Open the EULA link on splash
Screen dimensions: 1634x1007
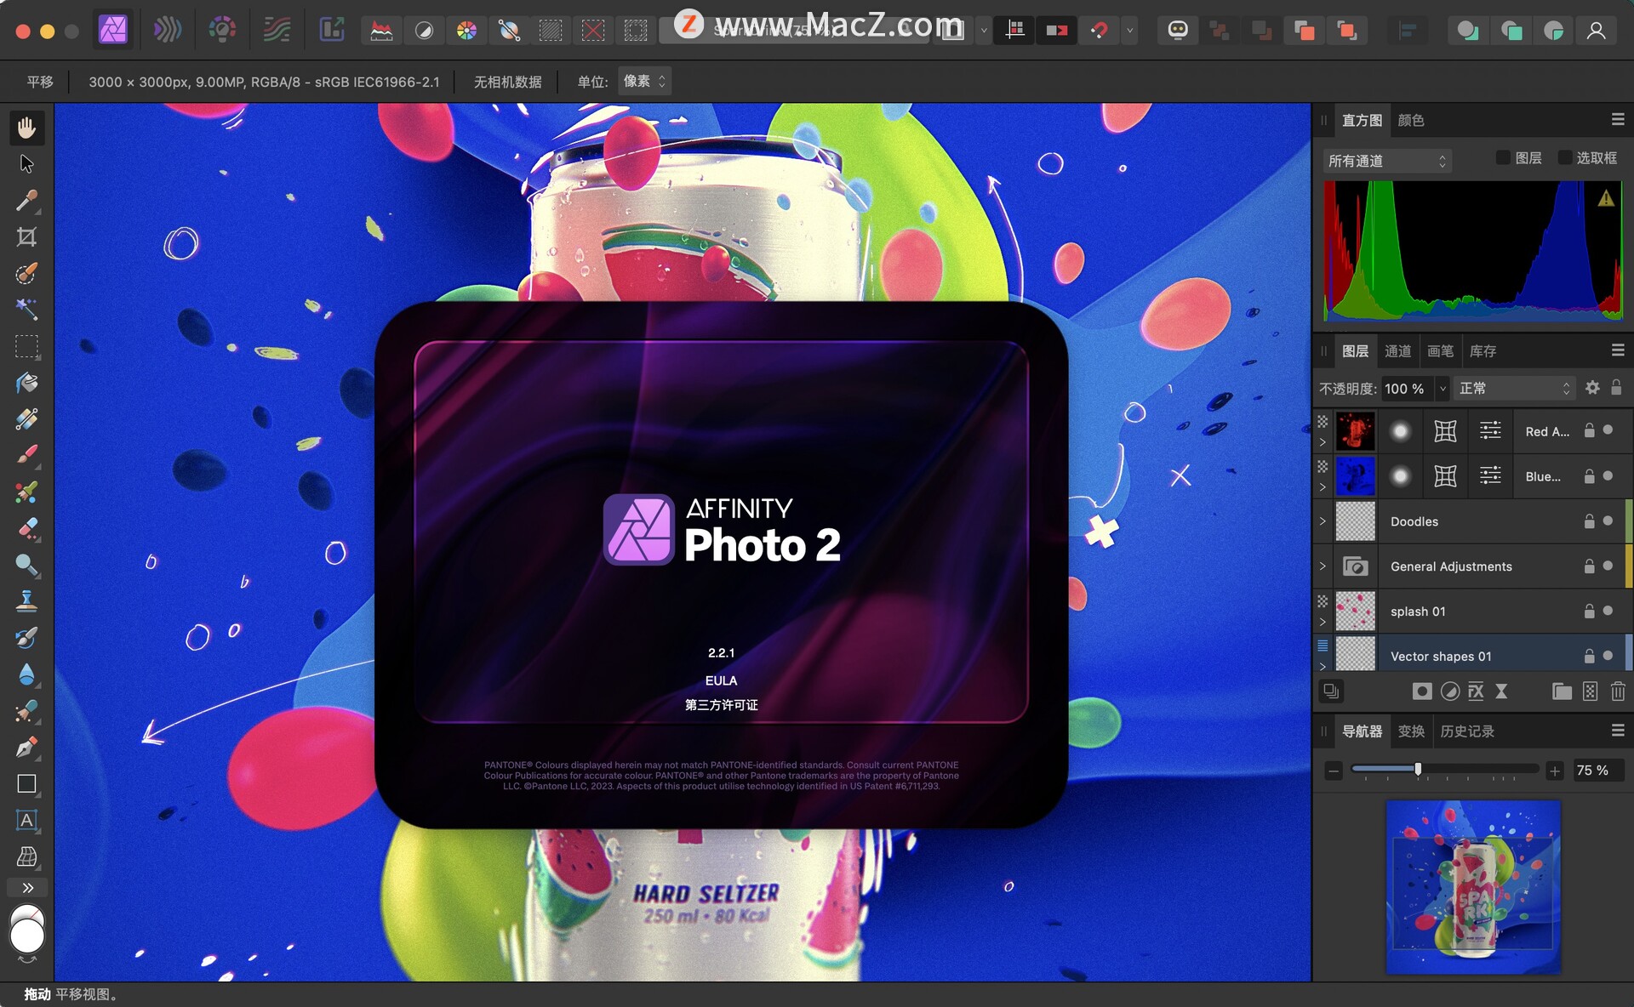click(x=721, y=680)
